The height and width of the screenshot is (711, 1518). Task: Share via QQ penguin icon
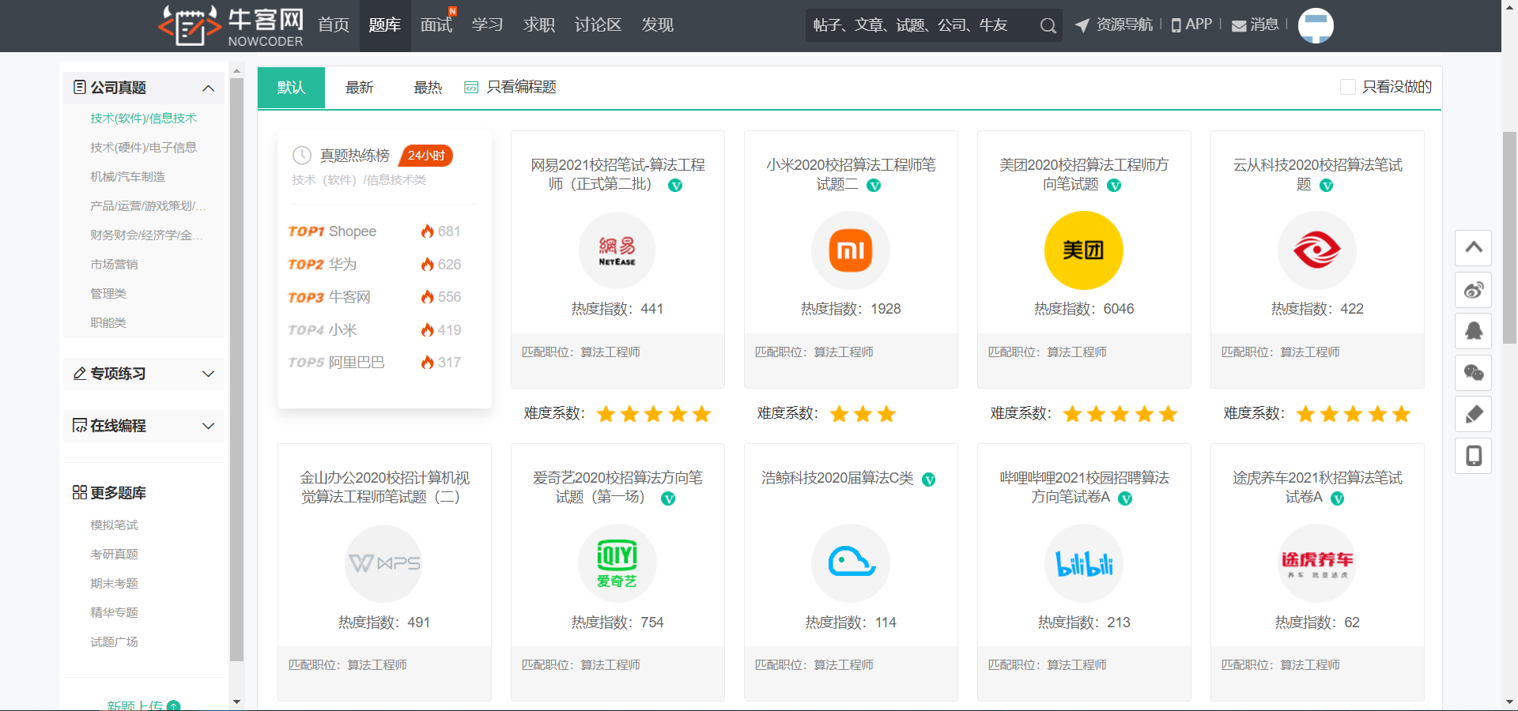click(x=1474, y=331)
